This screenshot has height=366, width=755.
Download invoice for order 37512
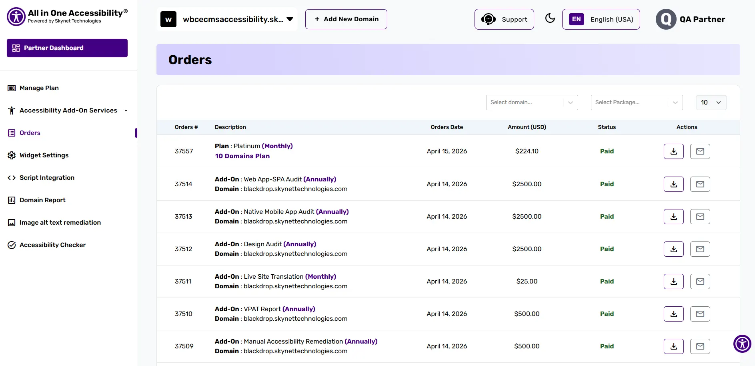[674, 249]
